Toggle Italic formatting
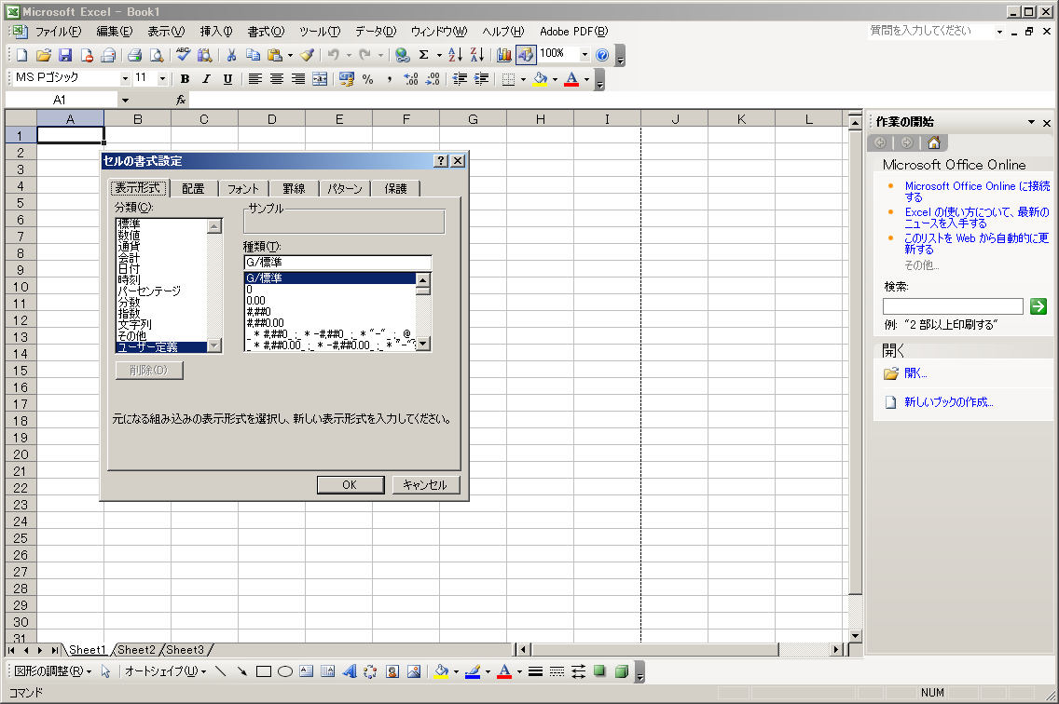Screen dimensions: 1059x704 point(206,79)
